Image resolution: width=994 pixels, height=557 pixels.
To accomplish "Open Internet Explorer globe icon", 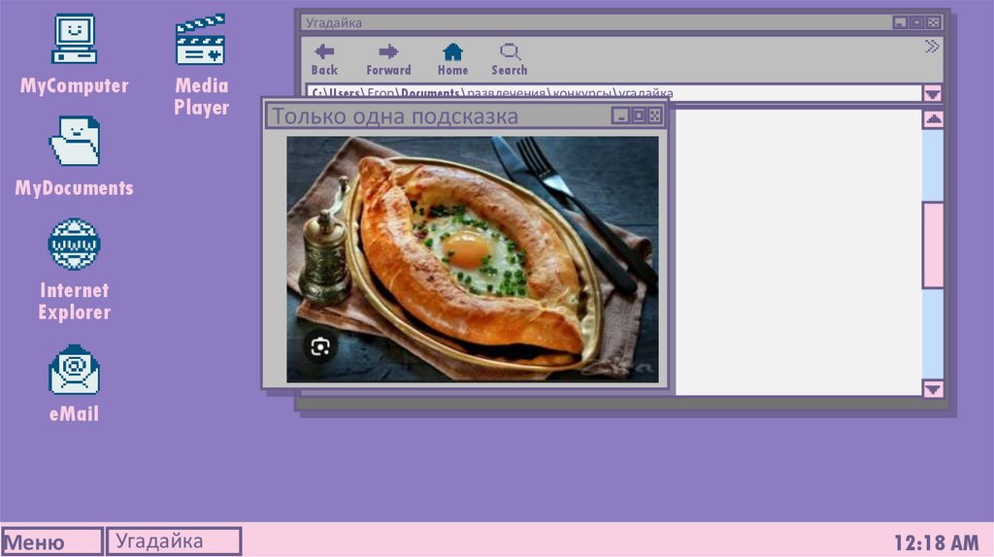I will 74,244.
